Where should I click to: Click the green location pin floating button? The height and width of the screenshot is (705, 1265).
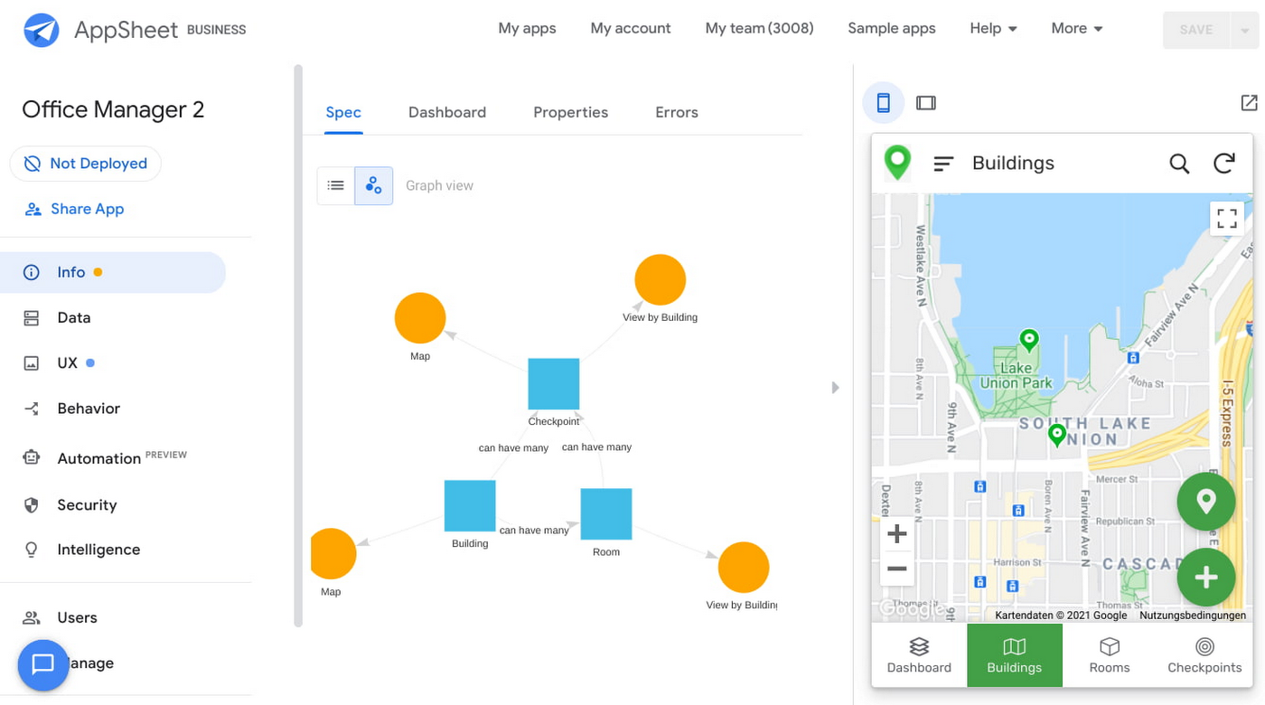(1205, 502)
